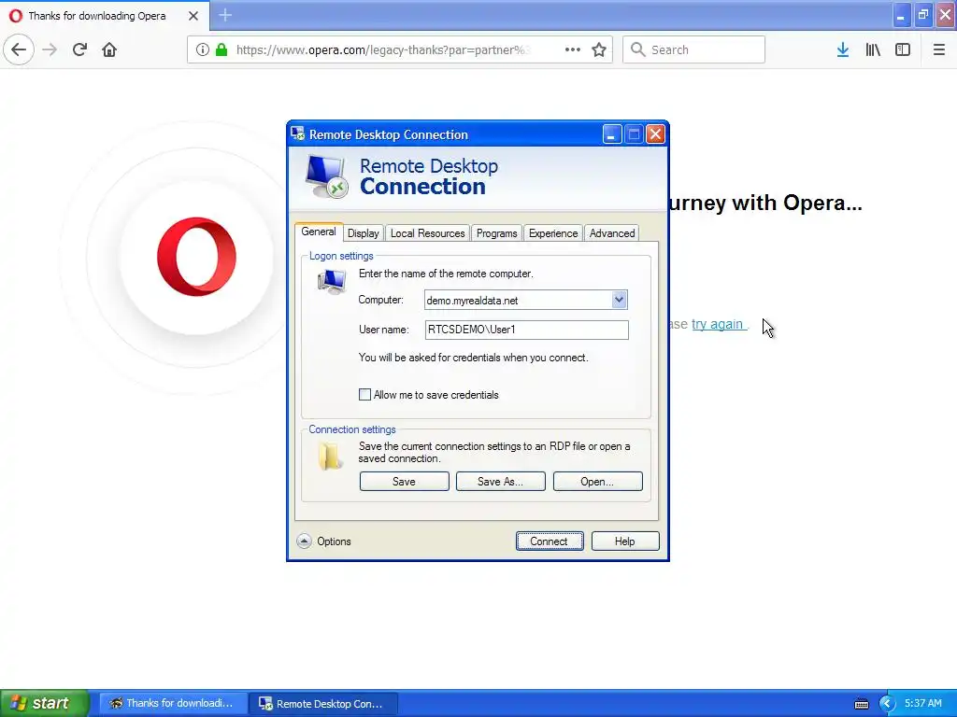Reload the Opera download page
The width and height of the screenshot is (957, 717).
(79, 49)
